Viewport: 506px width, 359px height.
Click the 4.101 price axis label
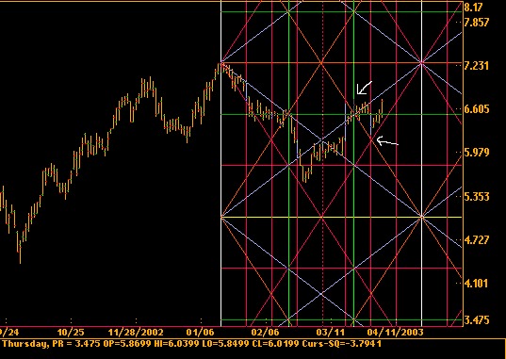(x=477, y=283)
